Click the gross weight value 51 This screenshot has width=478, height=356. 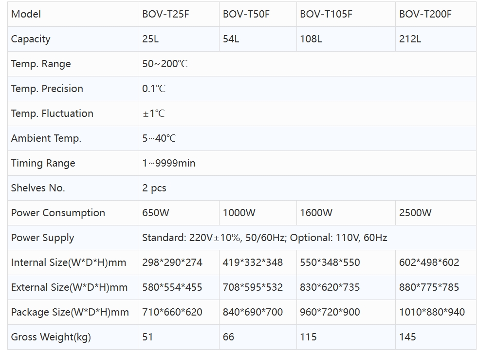click(x=147, y=337)
